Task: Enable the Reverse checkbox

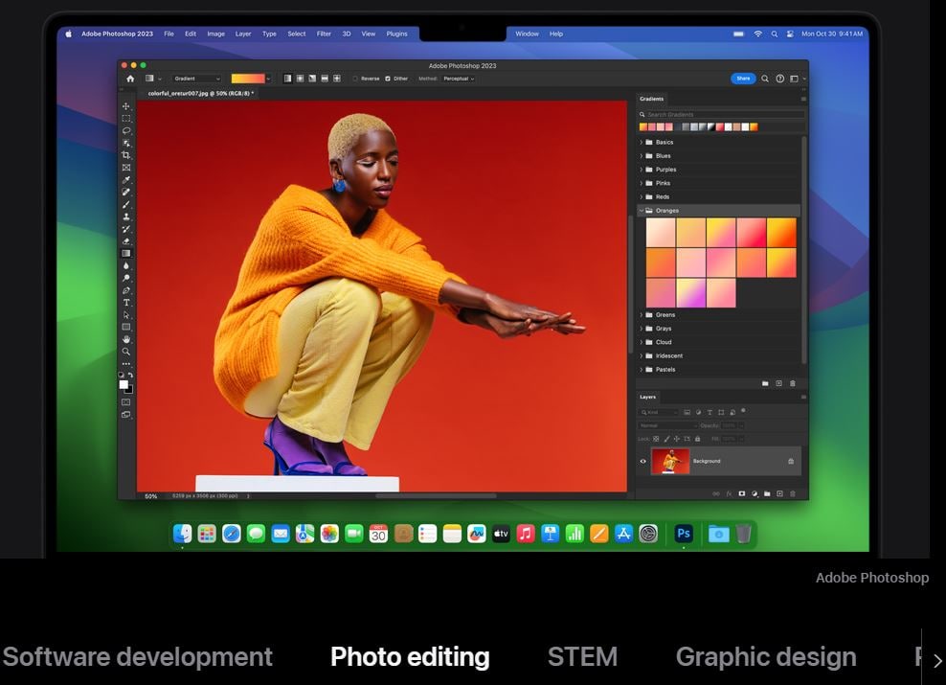Action: coord(355,79)
